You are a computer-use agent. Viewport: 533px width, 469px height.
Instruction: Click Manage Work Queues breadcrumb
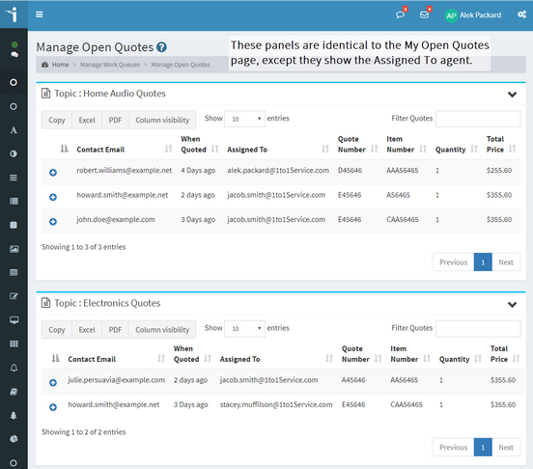click(x=110, y=65)
